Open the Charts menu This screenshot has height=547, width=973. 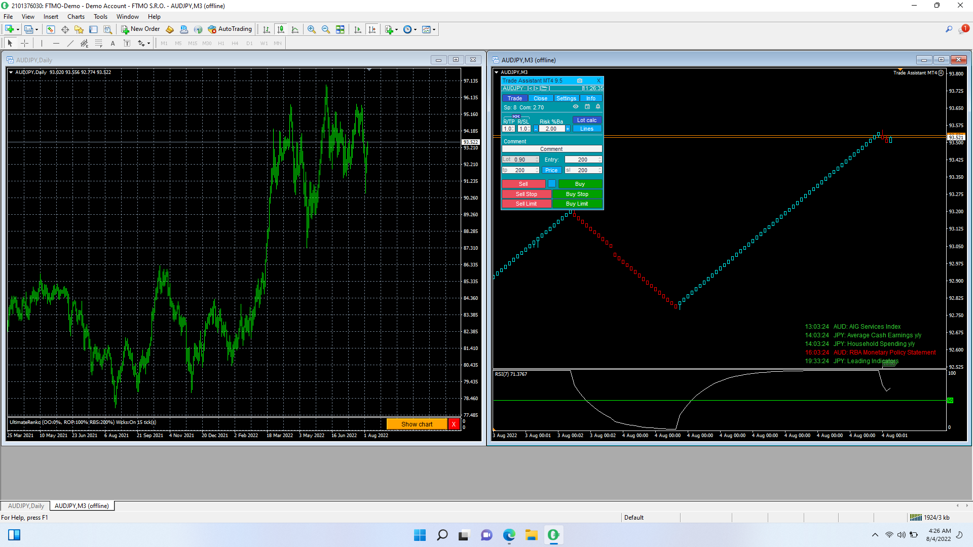click(76, 17)
